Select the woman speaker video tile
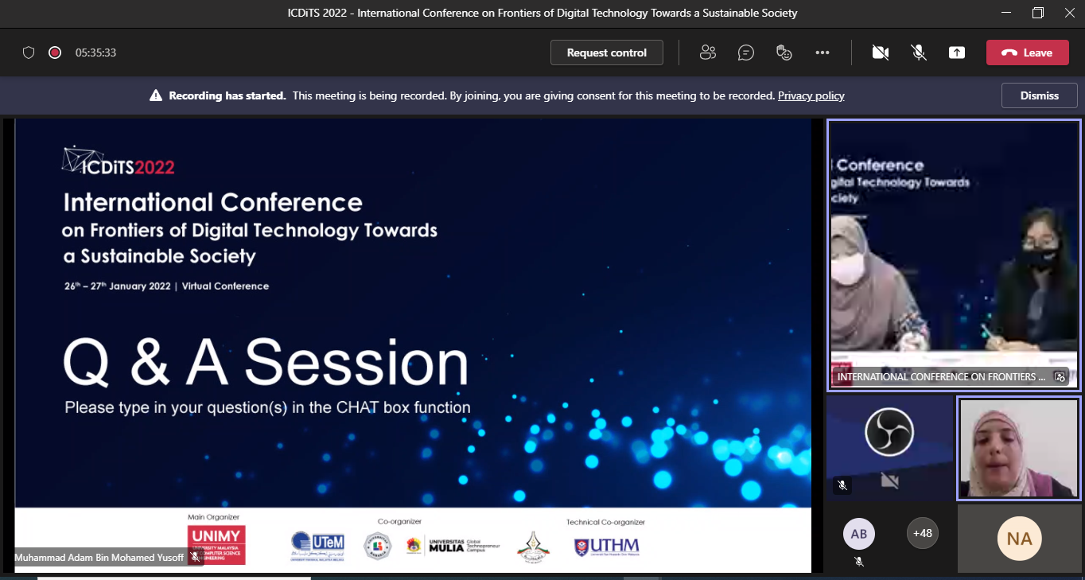This screenshot has width=1085, height=580. 1018,448
